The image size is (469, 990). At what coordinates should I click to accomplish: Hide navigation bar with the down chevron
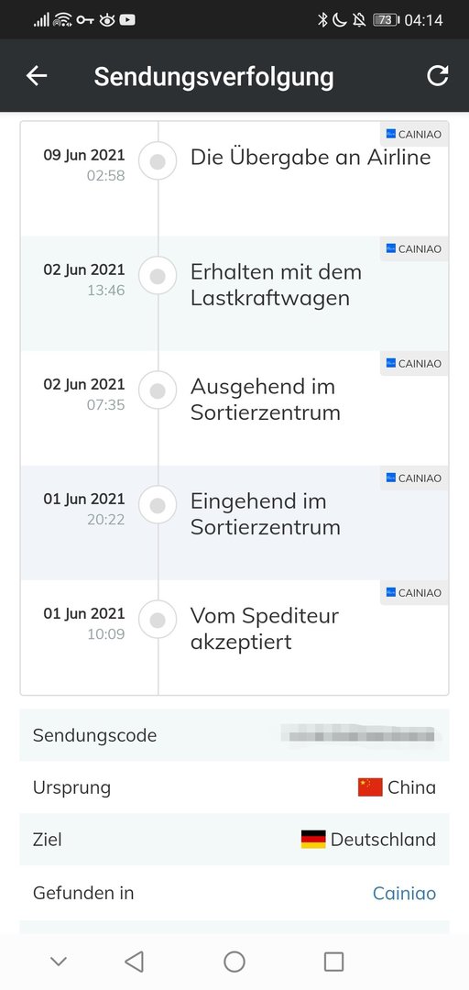pyautogui.click(x=59, y=962)
